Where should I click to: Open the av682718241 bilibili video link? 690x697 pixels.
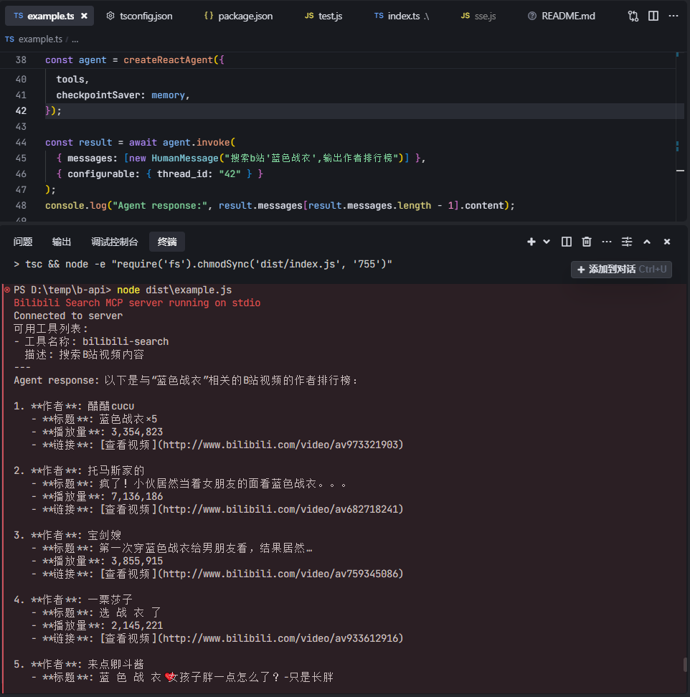(281, 509)
